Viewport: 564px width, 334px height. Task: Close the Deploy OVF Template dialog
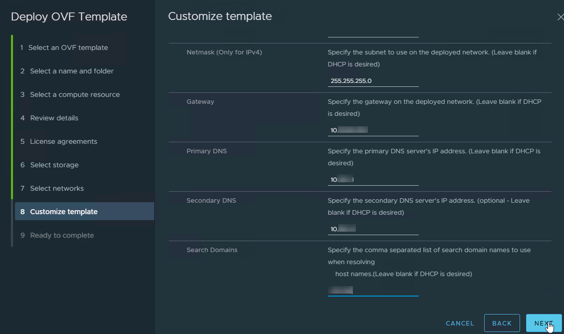pyautogui.click(x=560, y=17)
